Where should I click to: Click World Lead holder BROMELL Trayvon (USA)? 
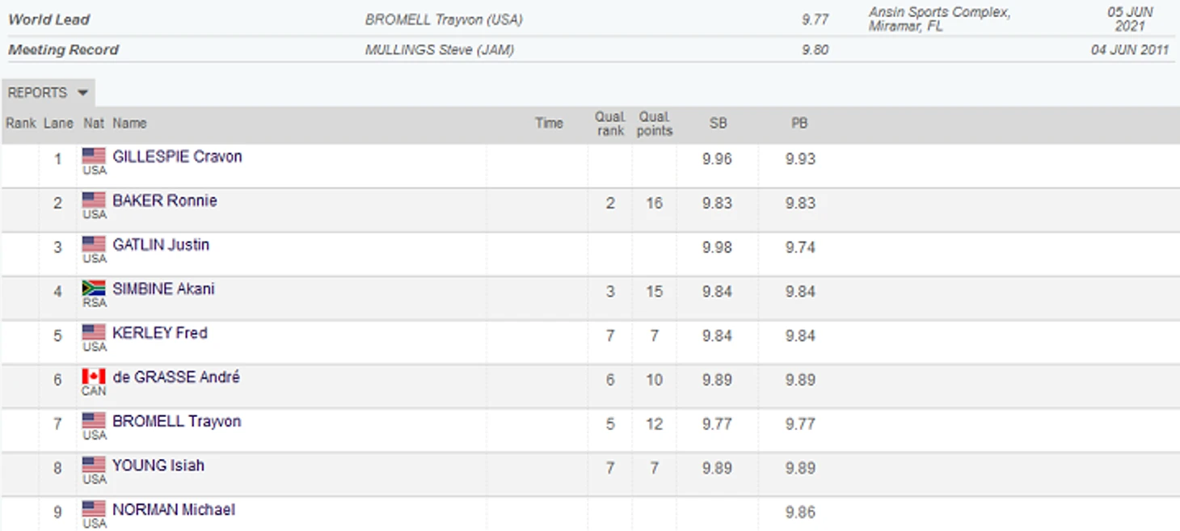444,20
